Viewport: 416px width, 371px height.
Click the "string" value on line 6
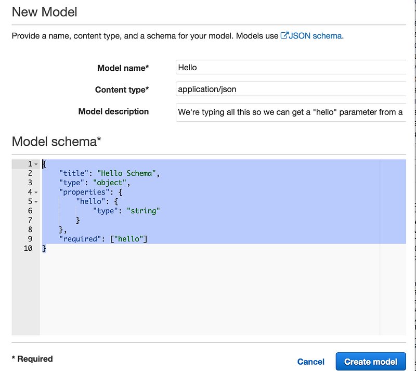pos(144,211)
